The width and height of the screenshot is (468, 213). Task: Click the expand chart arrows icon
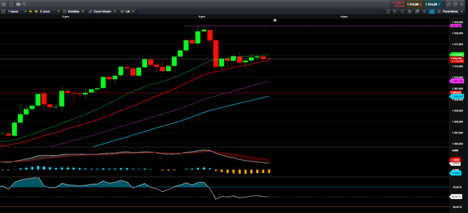point(448,5)
